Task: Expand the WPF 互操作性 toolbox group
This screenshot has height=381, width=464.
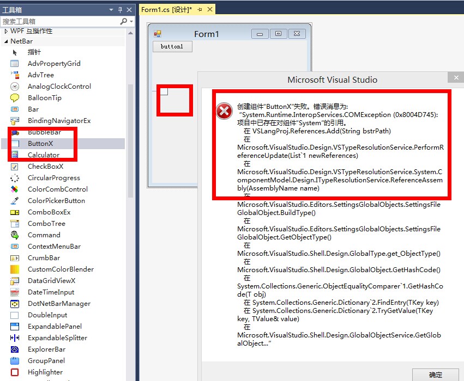Action: tap(6, 32)
